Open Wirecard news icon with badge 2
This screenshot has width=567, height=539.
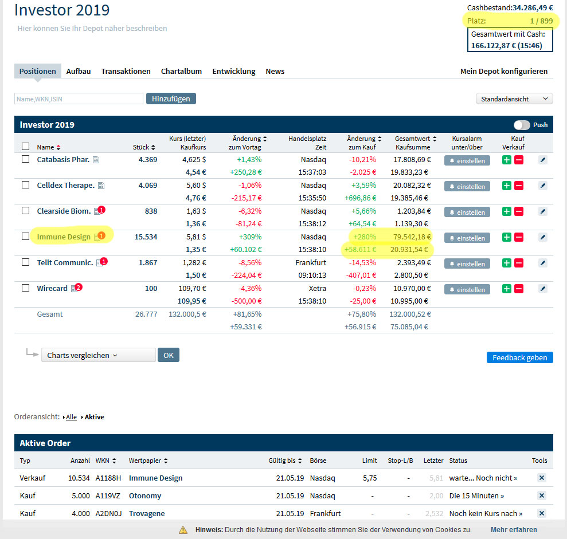[75, 289]
